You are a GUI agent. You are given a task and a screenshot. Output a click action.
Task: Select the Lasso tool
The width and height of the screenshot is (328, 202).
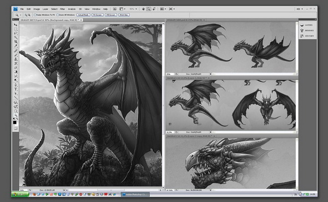coord(15,33)
